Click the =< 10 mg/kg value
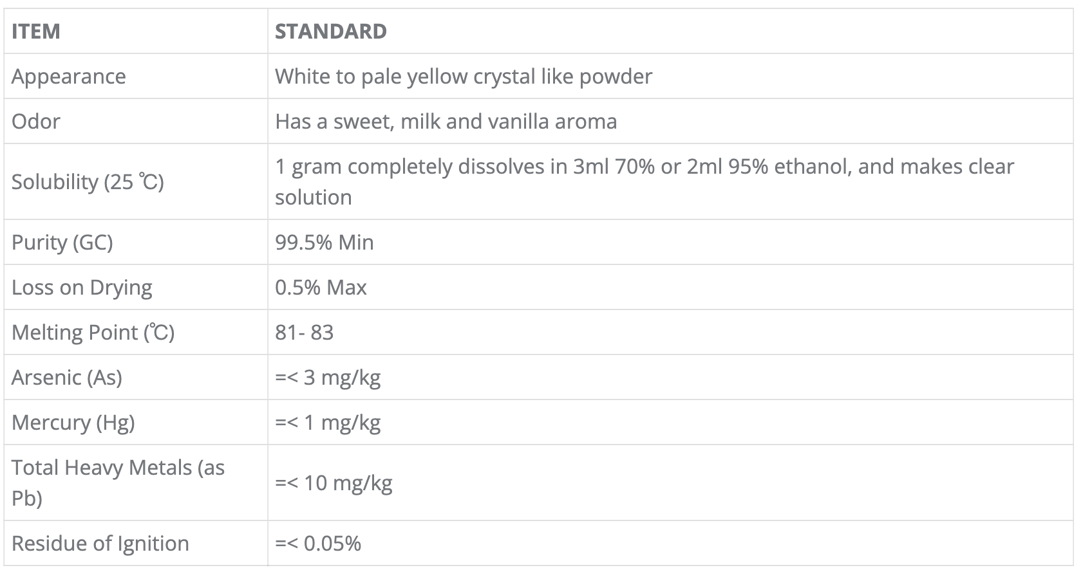This screenshot has width=1092, height=579. tap(334, 483)
